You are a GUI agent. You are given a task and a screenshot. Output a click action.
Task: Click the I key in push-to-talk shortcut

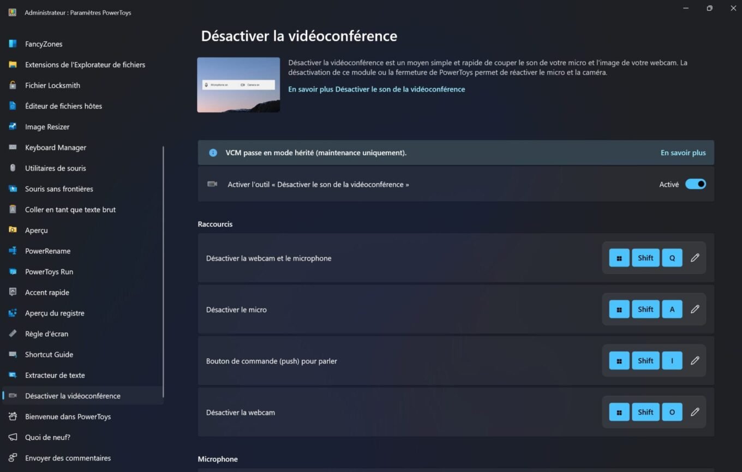(x=672, y=360)
